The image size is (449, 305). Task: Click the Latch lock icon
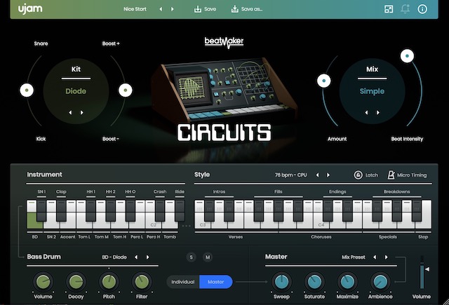(358, 175)
